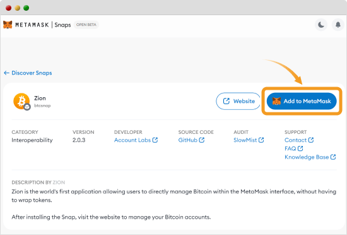Click the DESCRIPTION BY ZION heading
Image resolution: width=347 pixels, height=235 pixels.
38,183
